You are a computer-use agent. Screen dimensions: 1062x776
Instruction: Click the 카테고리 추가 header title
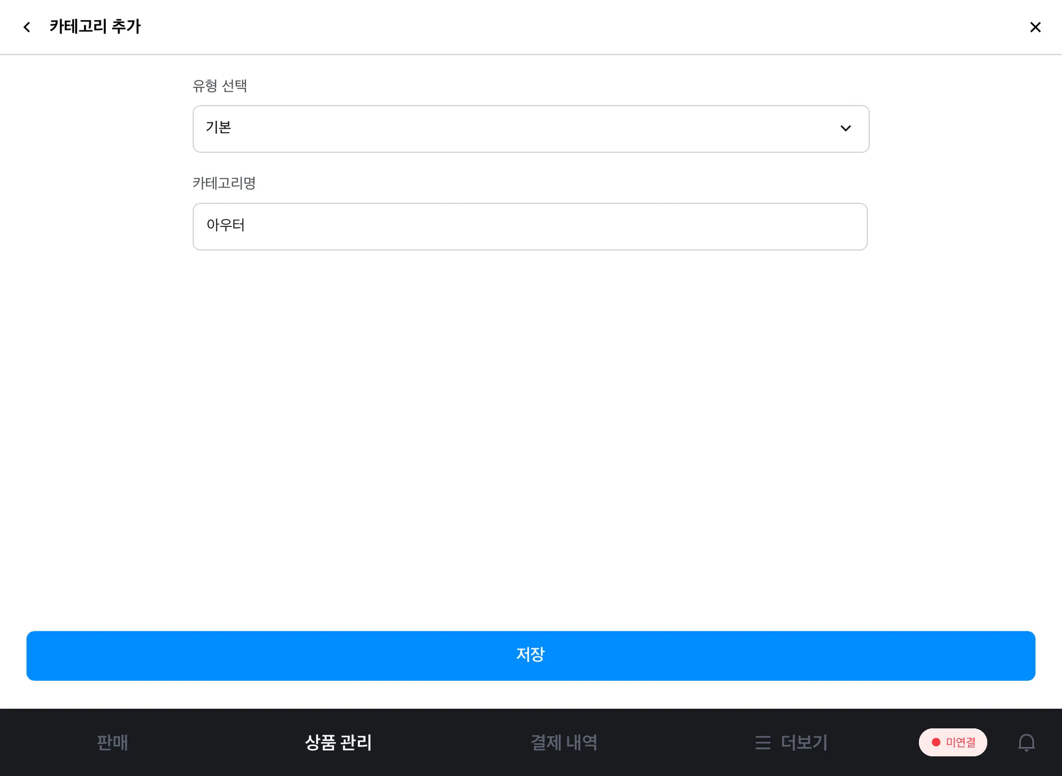[95, 26]
